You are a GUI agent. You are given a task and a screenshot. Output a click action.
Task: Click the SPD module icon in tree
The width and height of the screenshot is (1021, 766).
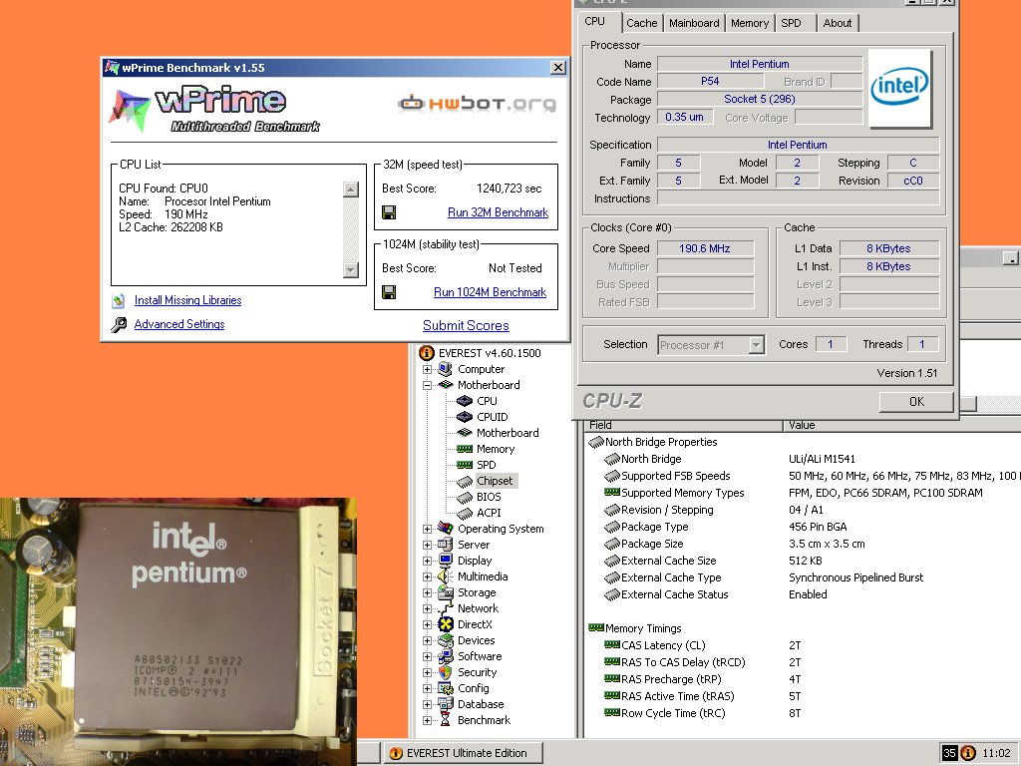point(465,465)
